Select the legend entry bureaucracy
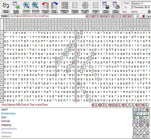This screenshot has width=151, height=139. pos(8,113)
